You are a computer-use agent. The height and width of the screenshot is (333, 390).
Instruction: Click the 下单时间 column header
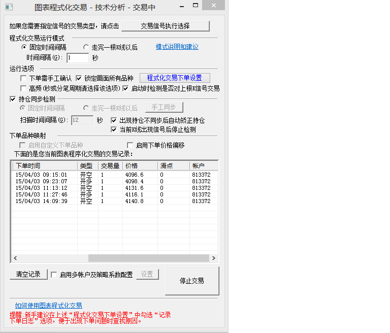[x=45, y=165]
